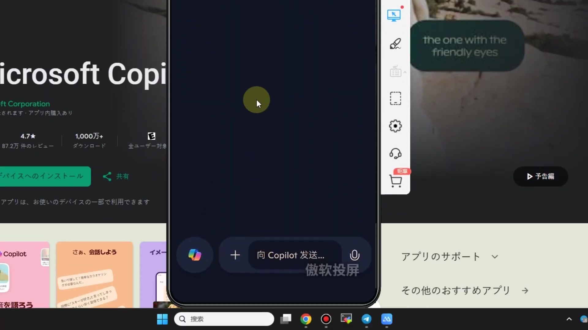The image size is (588, 330).
Task: Open the blue mirror app taskbar icon
Action: point(387,319)
